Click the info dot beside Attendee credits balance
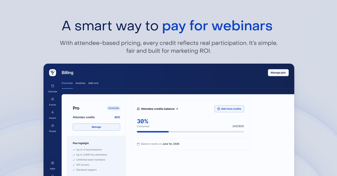The image size is (337, 176). [177, 109]
